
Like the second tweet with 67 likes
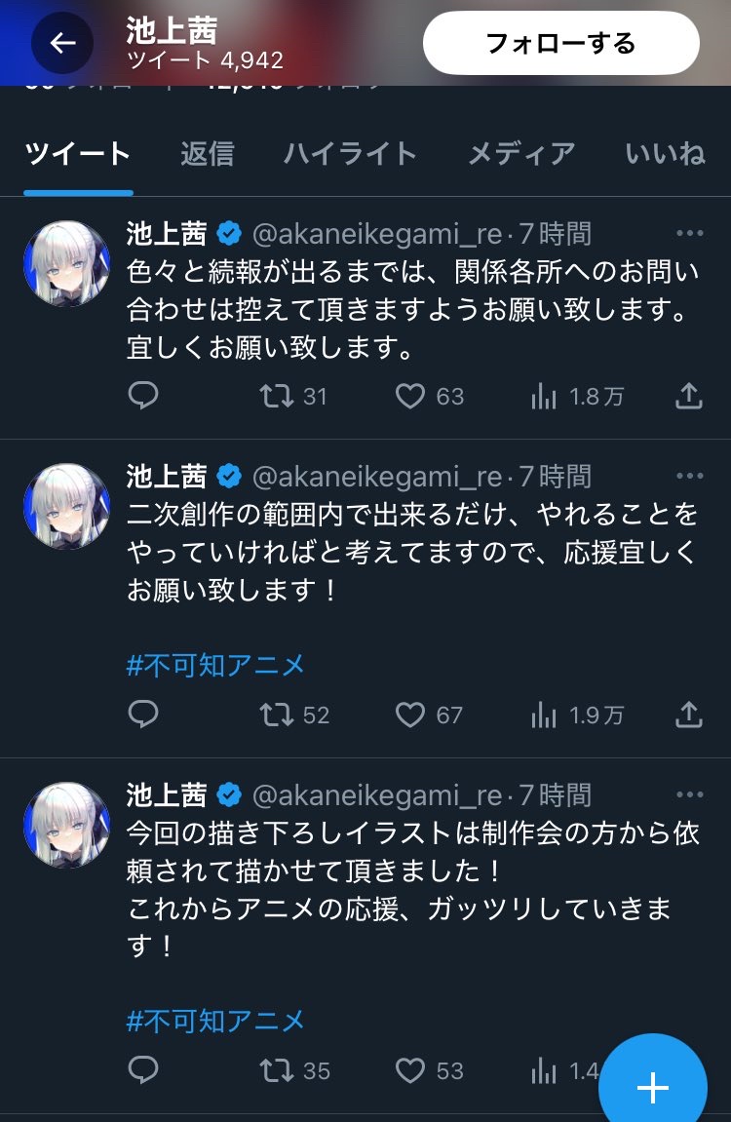[x=410, y=715]
